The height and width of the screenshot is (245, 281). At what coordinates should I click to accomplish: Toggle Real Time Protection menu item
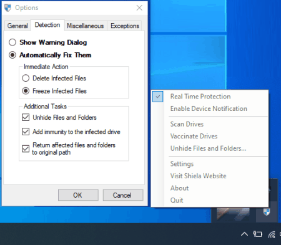click(210, 97)
